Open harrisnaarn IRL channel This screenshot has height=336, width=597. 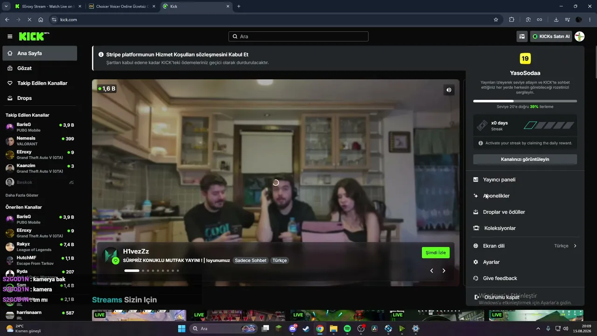(40, 315)
